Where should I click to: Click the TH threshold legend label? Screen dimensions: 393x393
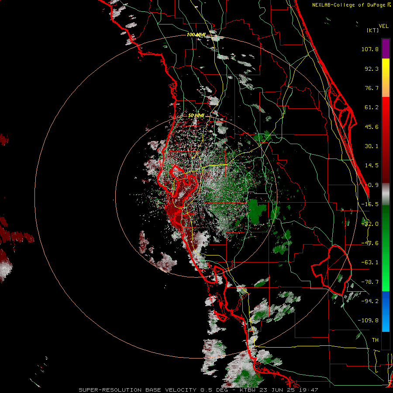click(375, 340)
